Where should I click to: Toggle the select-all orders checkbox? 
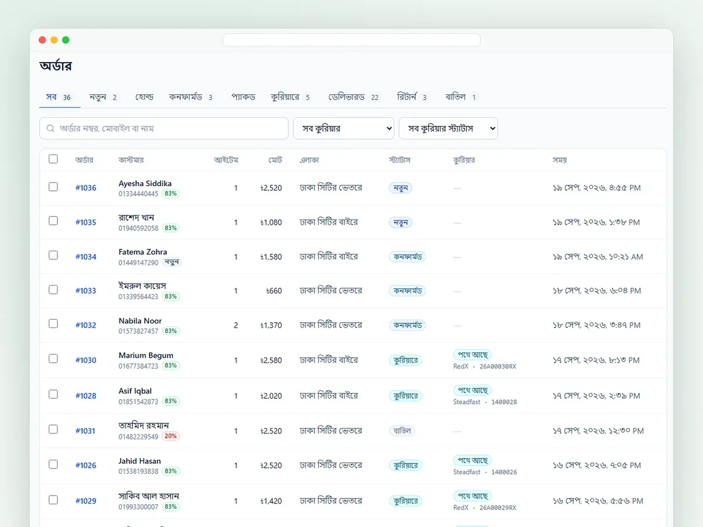(x=53, y=159)
